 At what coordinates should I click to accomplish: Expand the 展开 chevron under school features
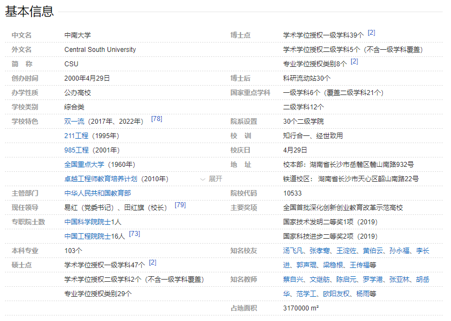click(211, 179)
